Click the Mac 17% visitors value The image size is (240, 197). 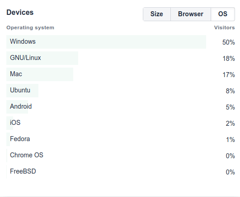point(229,75)
